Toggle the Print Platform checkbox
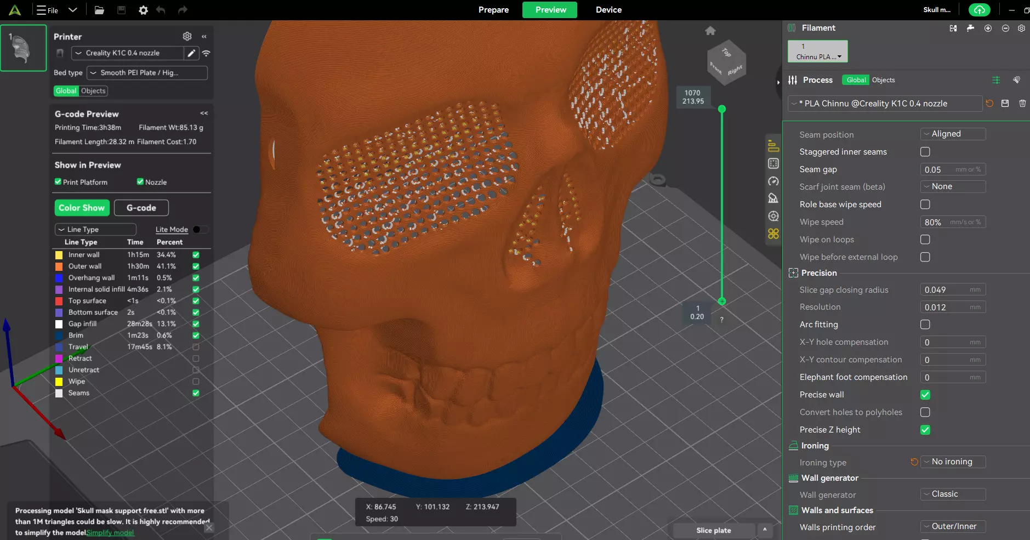The height and width of the screenshot is (540, 1030). [x=58, y=181]
